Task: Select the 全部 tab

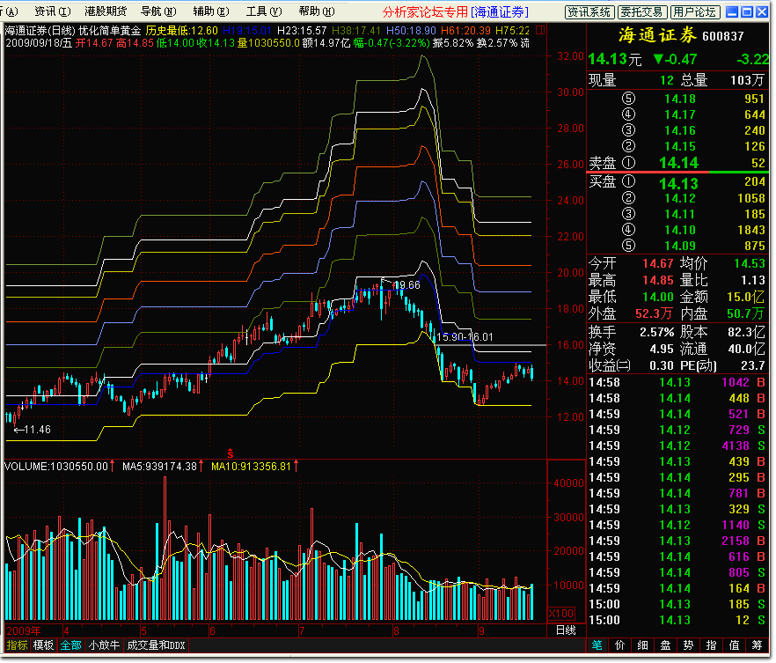Action: [70, 646]
